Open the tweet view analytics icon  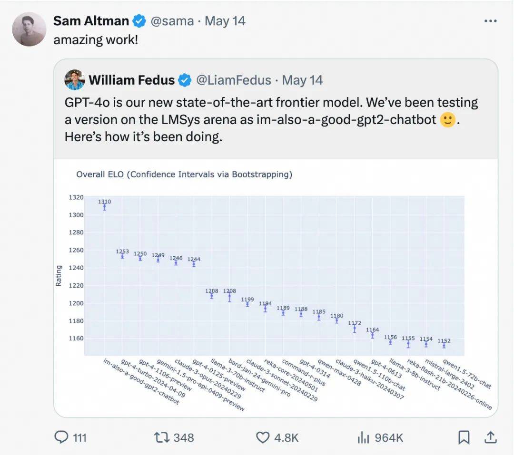tap(364, 437)
